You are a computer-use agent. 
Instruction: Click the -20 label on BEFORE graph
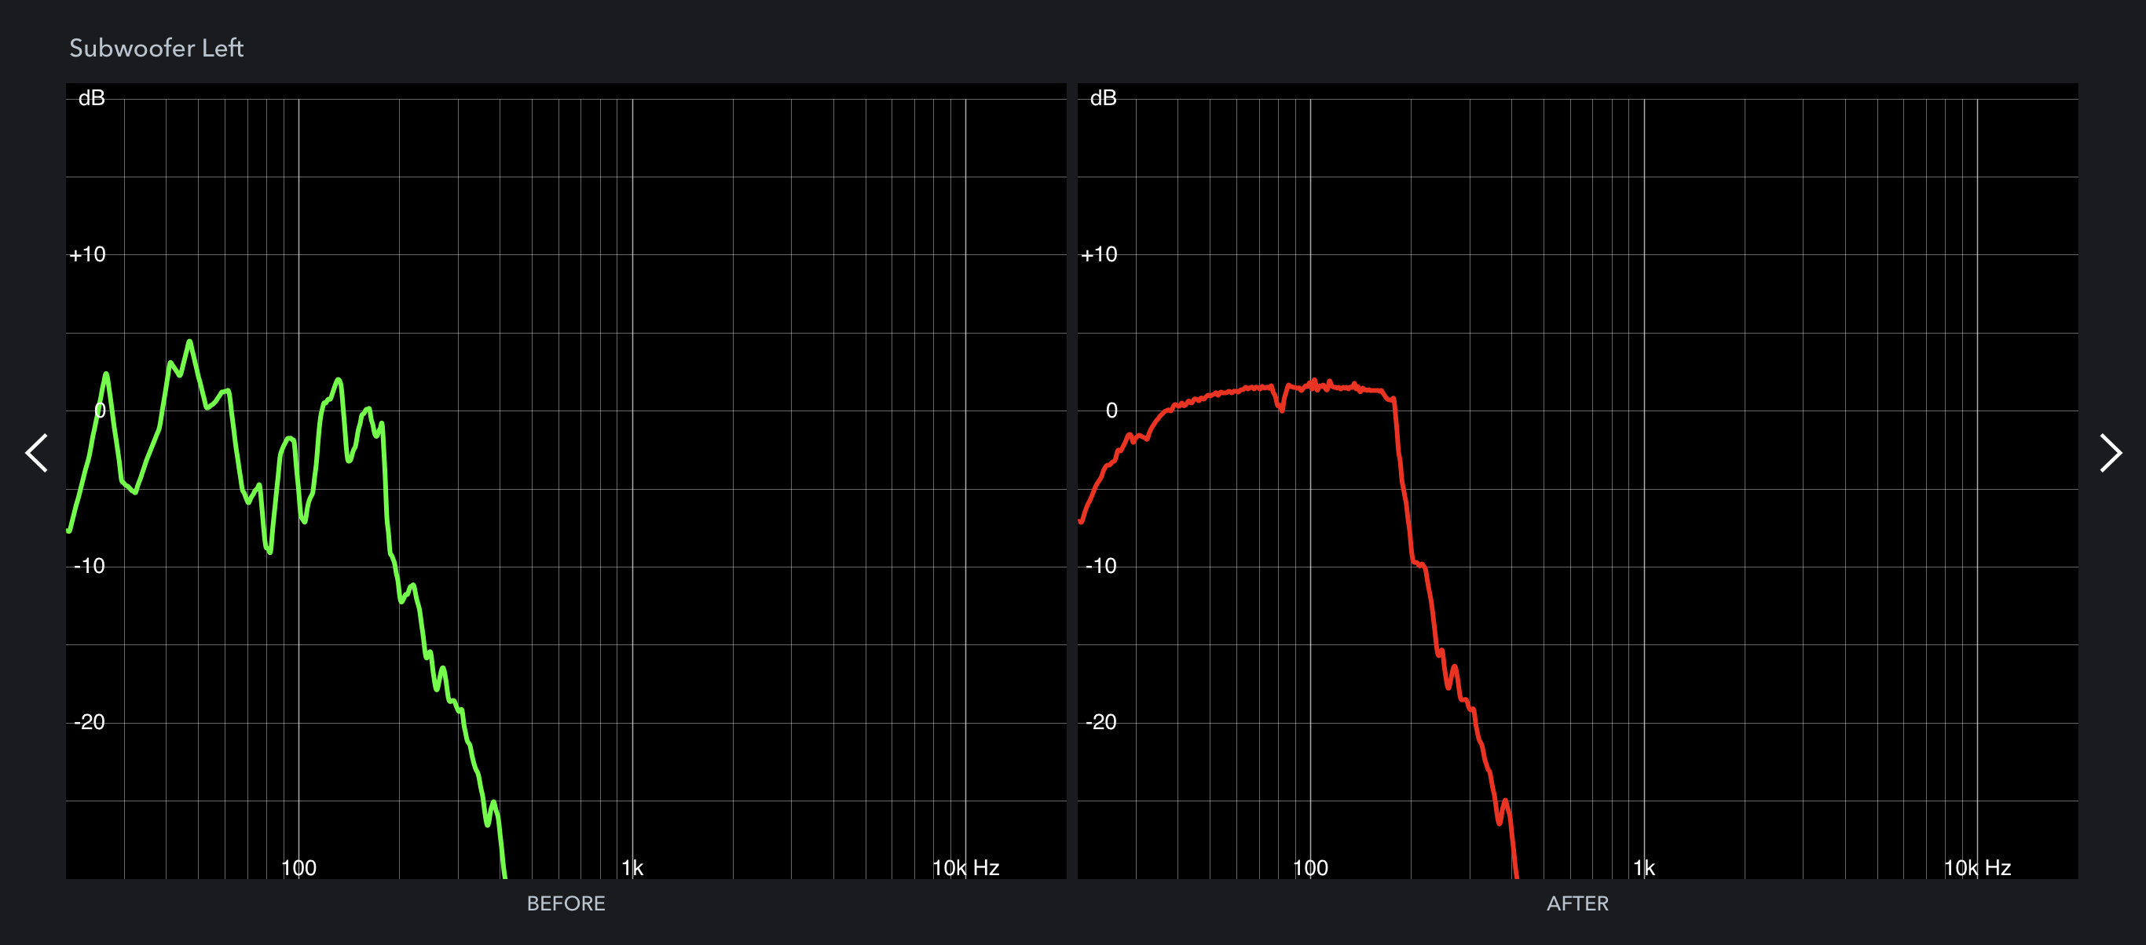(89, 722)
